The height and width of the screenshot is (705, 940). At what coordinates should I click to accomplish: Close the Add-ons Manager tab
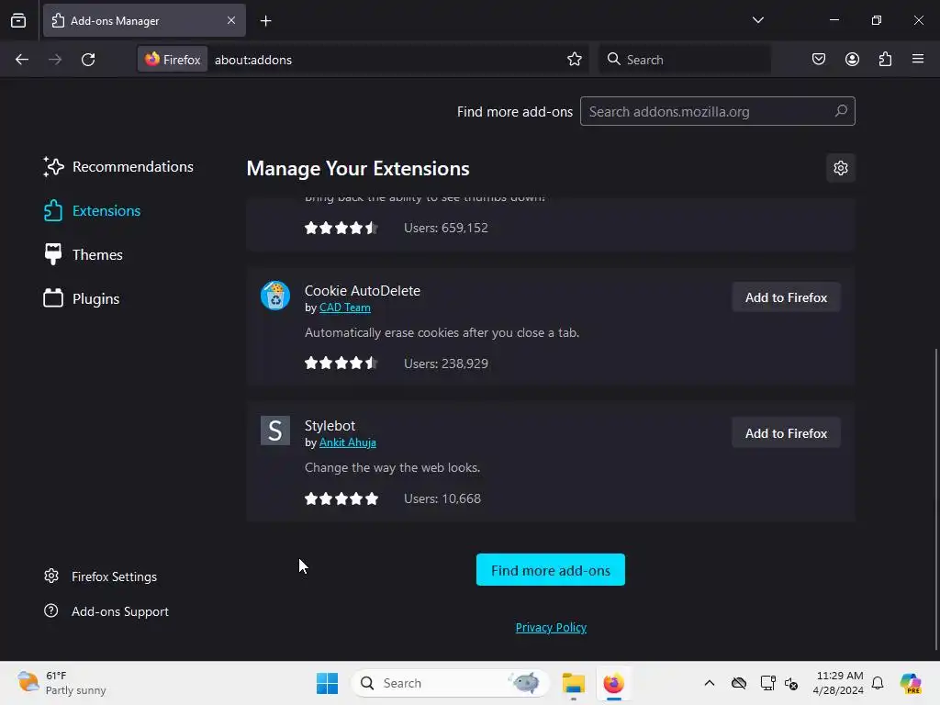[x=230, y=20]
